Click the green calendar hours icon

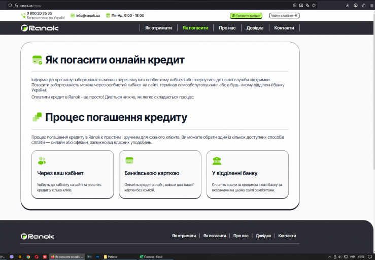[x=108, y=16]
